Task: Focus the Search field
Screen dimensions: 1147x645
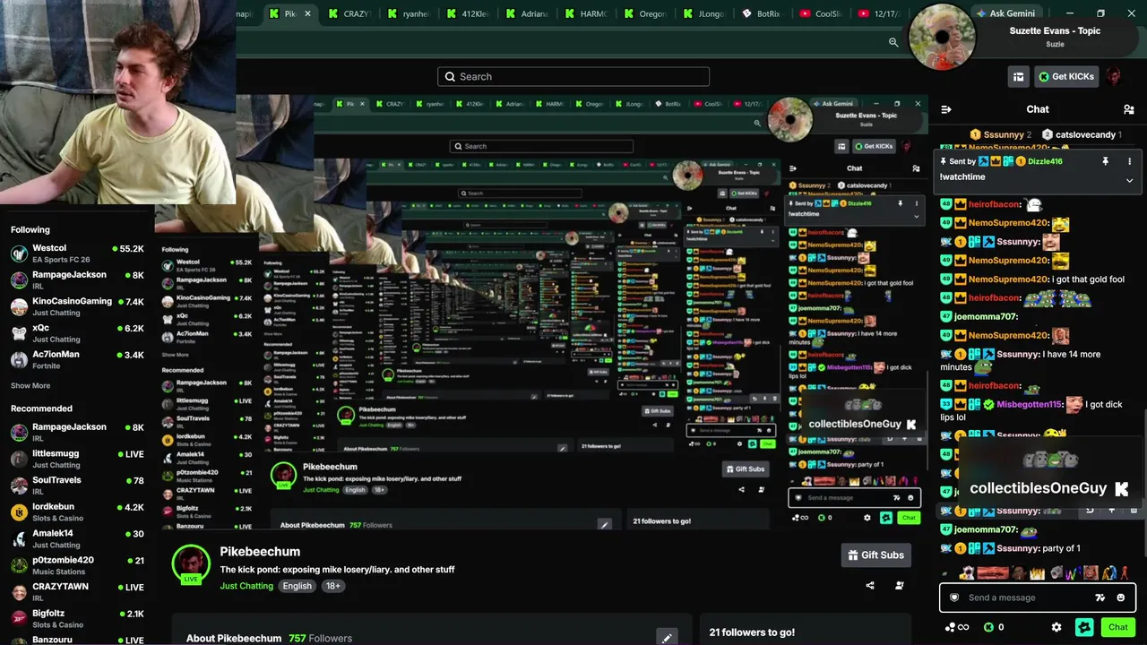Action: (573, 77)
